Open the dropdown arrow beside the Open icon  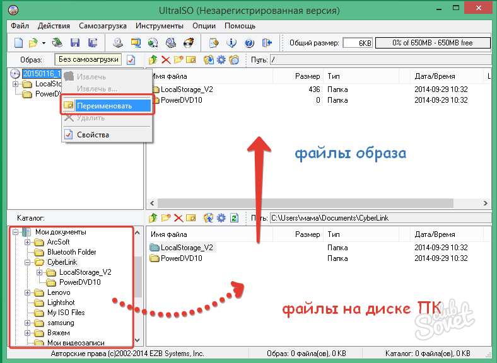[x=44, y=43]
